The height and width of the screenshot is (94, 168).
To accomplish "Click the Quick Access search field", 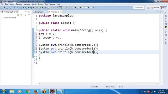I will [139, 8].
